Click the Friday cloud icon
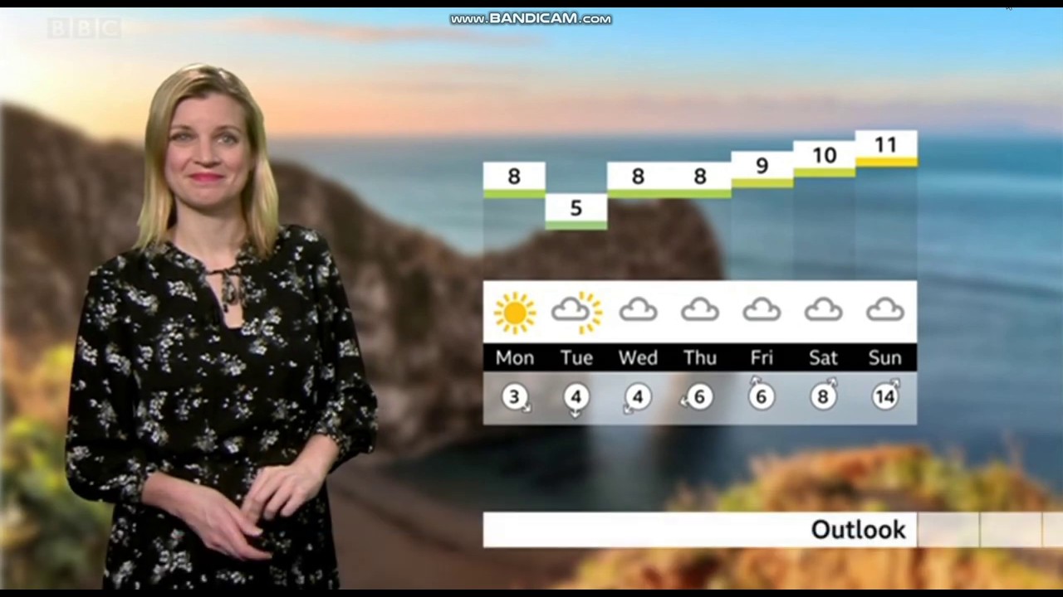The image size is (1063, 597). point(762,310)
